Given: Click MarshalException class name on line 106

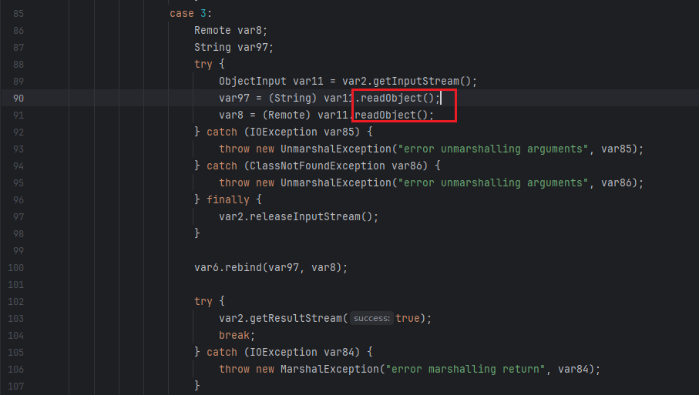Looking at the screenshot, I should coord(324,369).
